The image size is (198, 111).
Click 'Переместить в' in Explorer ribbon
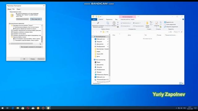pos(126,23)
